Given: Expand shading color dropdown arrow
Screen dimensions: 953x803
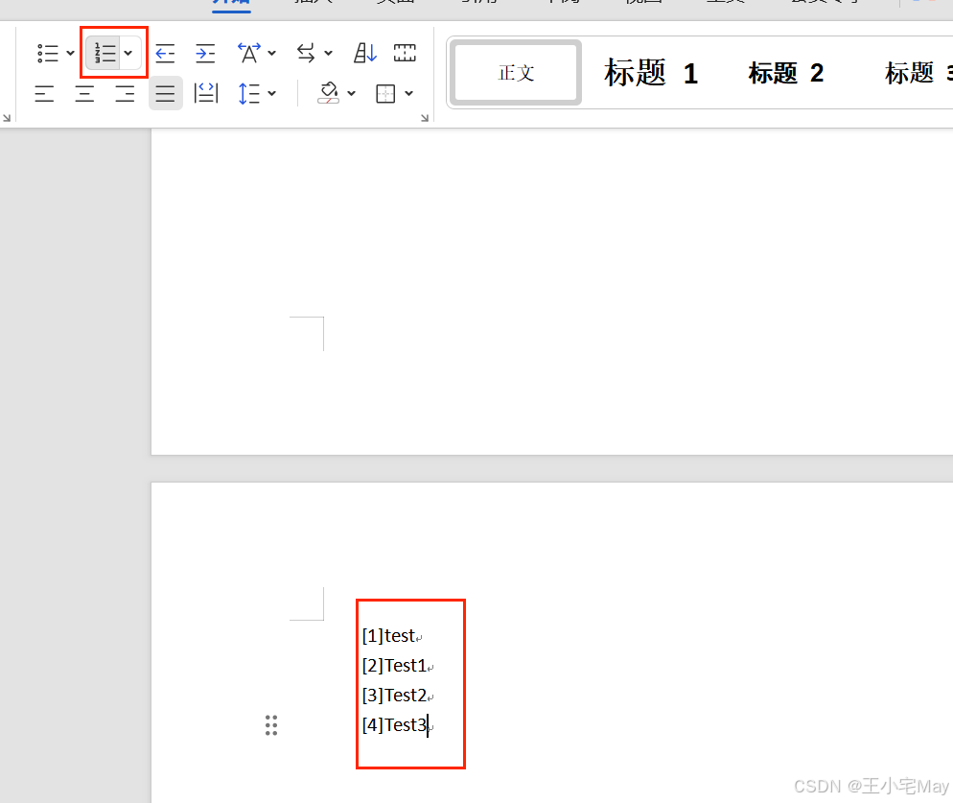Looking at the screenshot, I should [x=351, y=94].
